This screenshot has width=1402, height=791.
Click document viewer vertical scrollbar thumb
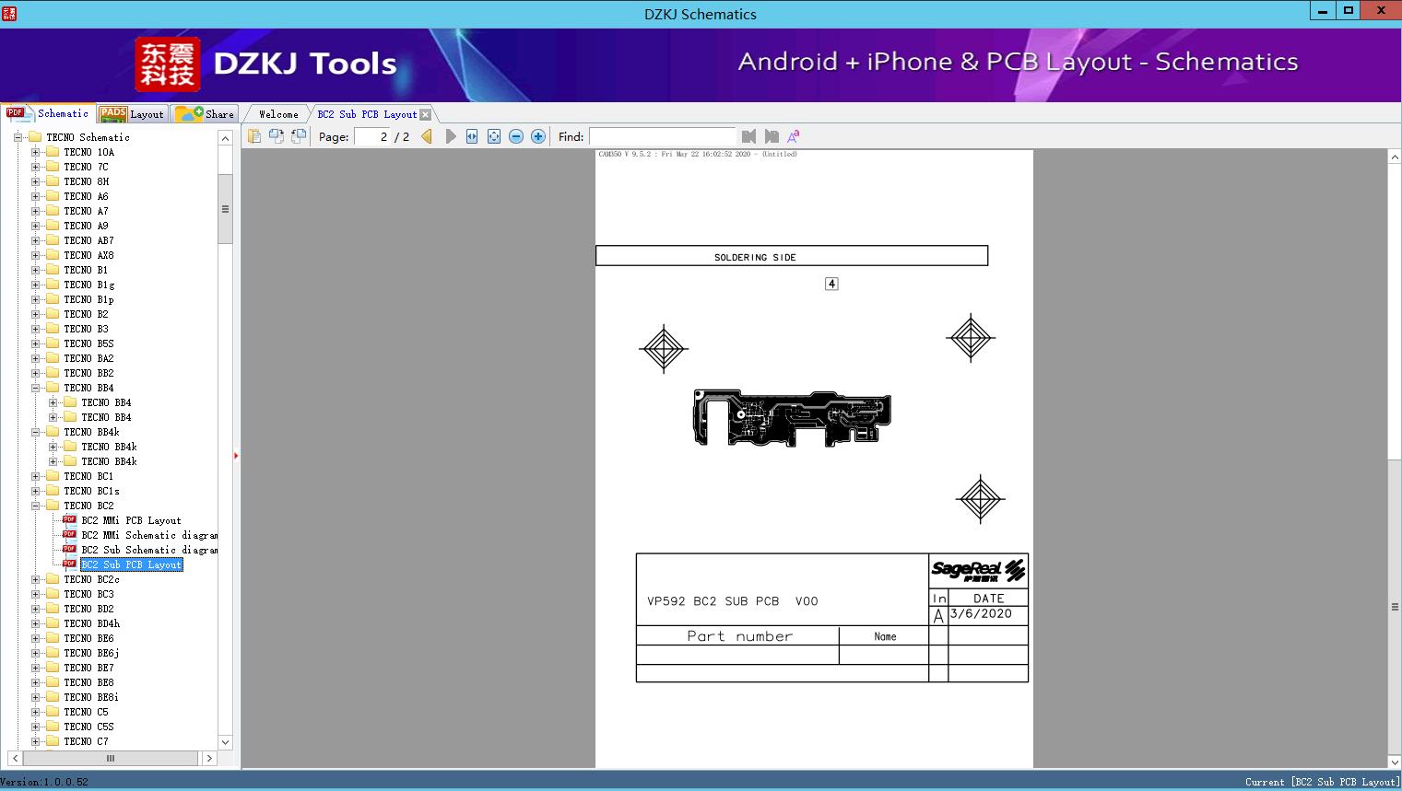pos(1395,607)
